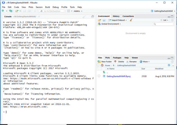The height and width of the screenshot is (125, 177).
Task: Open the Profile menu
Action: coord(64,7)
